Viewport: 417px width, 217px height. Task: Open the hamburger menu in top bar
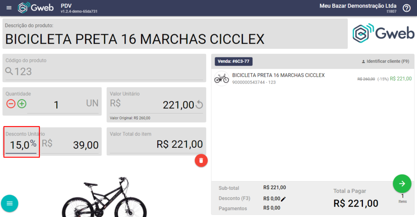[x=9, y=8]
